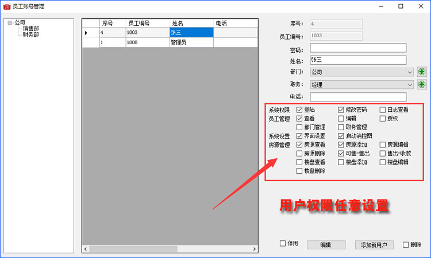Click the green plus icon beside 职务
This screenshot has height=258, width=431.
click(x=422, y=84)
